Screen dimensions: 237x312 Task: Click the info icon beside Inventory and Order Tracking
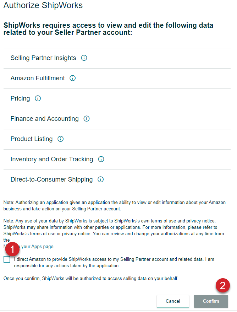101,159
